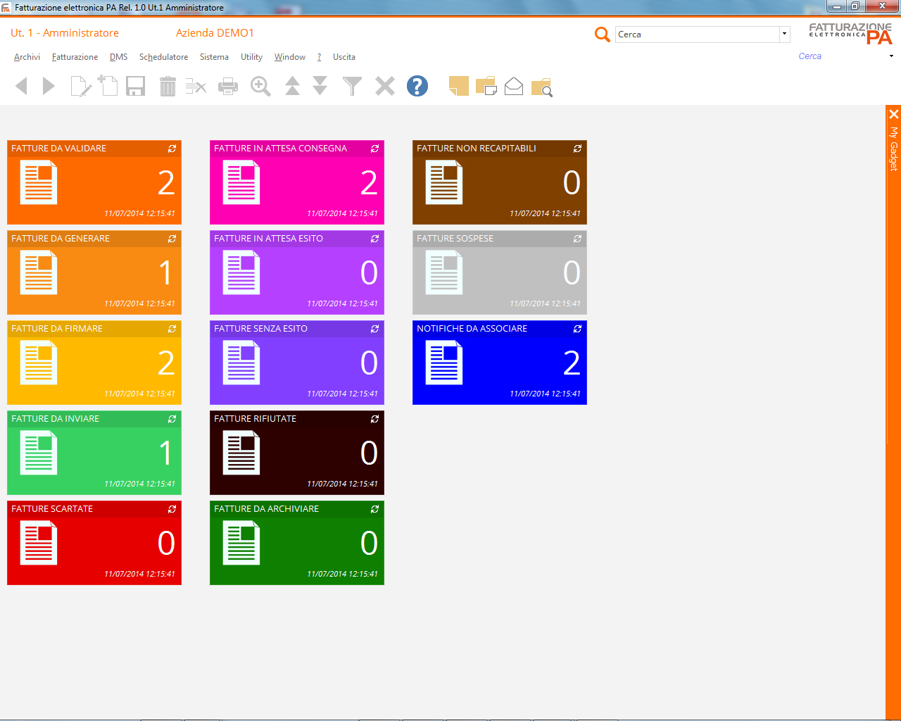The image size is (901, 721).
Task: Open Fatture in attesa consegna count
Action: pos(369,182)
